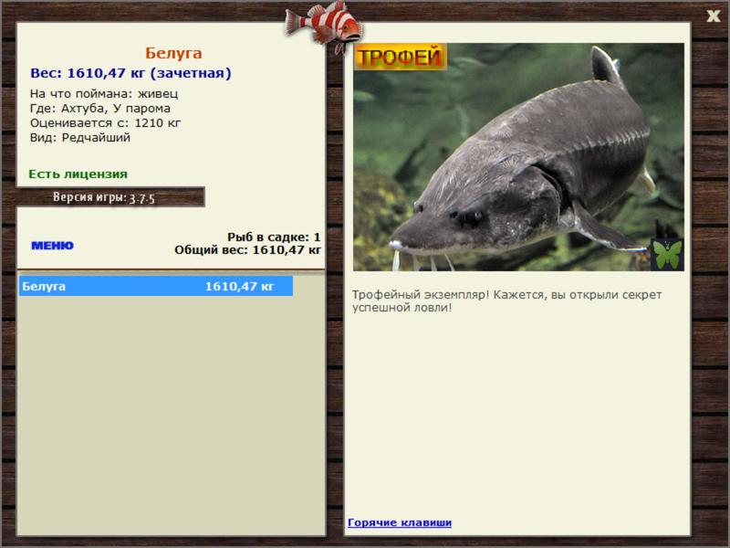Click the beluga sturgeon photo
The image size is (730, 548).
[518, 157]
